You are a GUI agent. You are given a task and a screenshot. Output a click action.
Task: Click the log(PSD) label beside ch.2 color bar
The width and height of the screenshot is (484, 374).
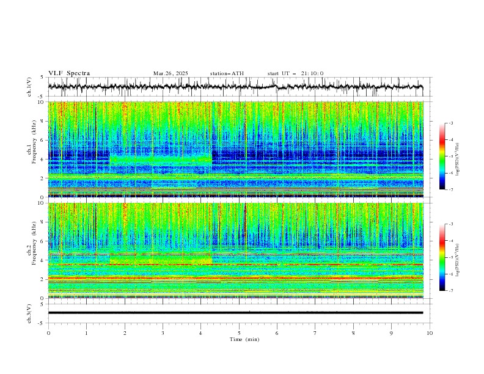coord(458,260)
